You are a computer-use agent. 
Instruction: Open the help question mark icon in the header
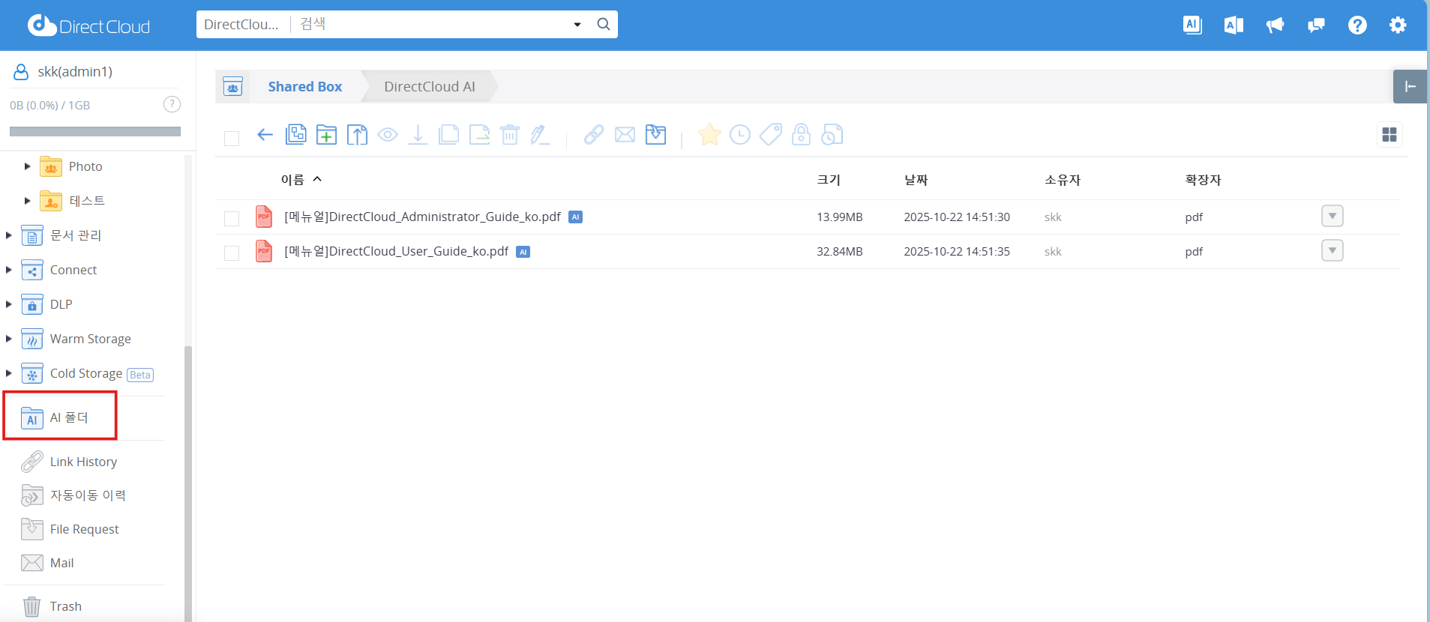click(x=1357, y=25)
